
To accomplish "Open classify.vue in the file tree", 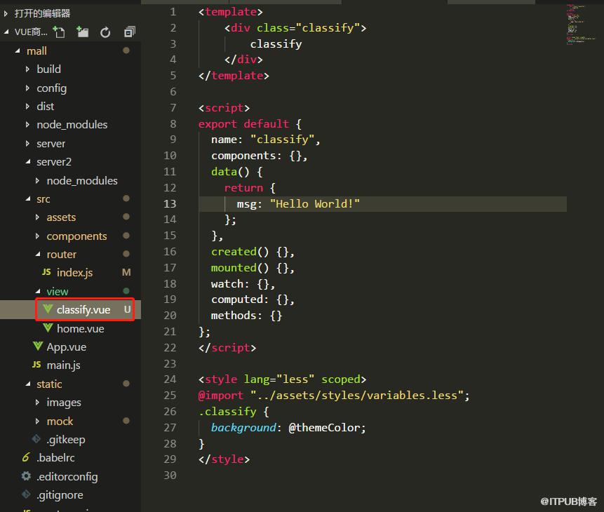I will [70, 309].
